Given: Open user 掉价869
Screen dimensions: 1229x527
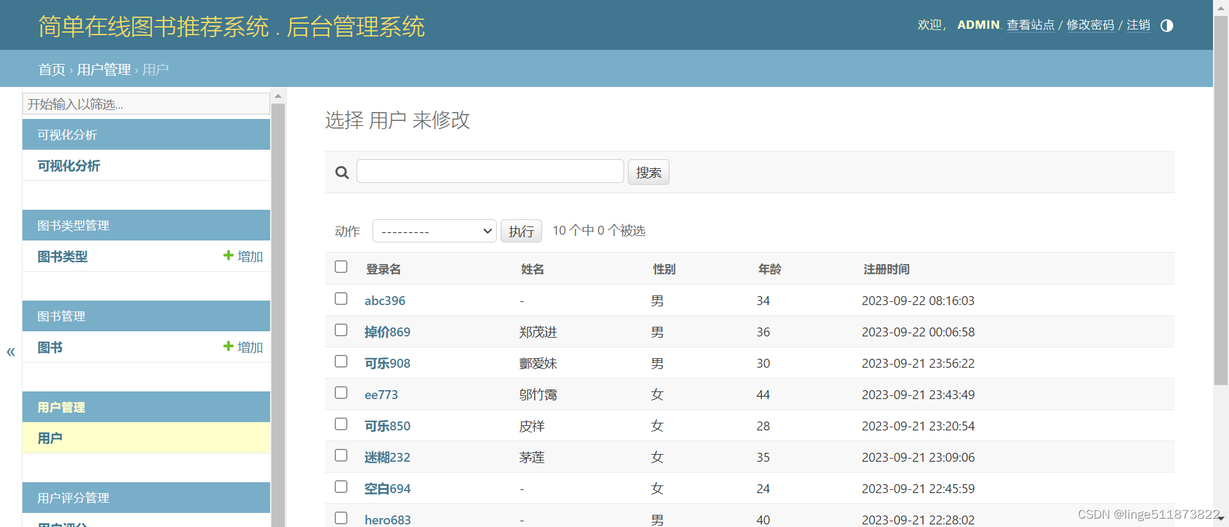Looking at the screenshot, I should [x=387, y=332].
